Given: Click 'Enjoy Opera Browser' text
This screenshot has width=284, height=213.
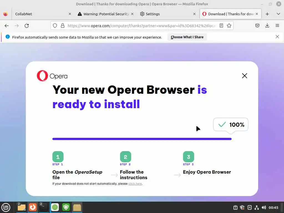Looking at the screenshot, I should pos(207,172).
